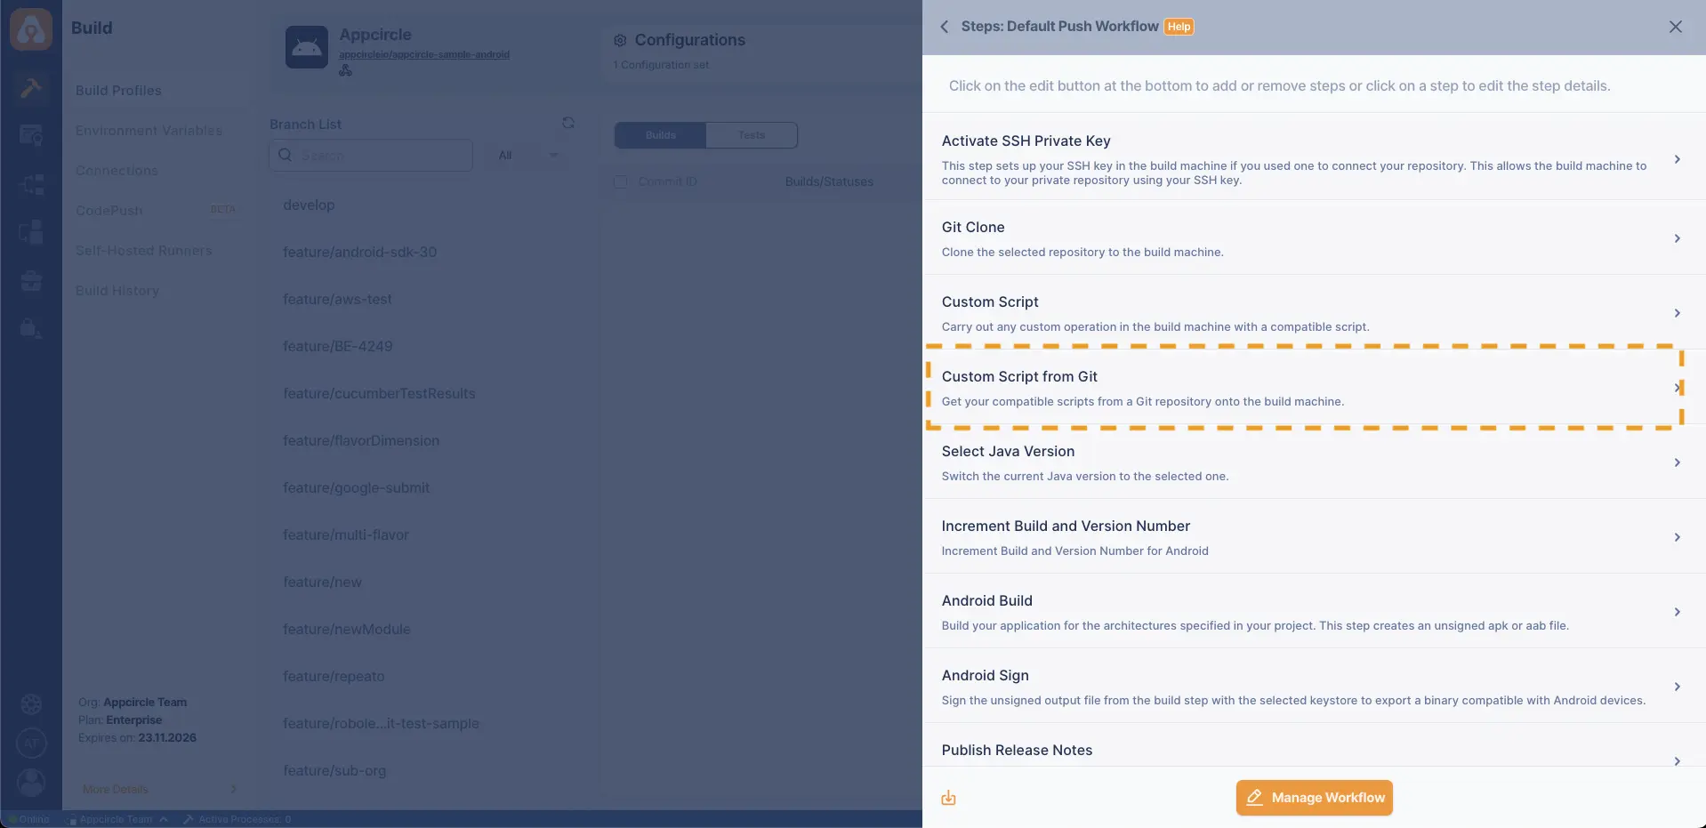The width and height of the screenshot is (1706, 828).
Task: Expand chevron for Activate SSH Private Key
Action: 1677,159
